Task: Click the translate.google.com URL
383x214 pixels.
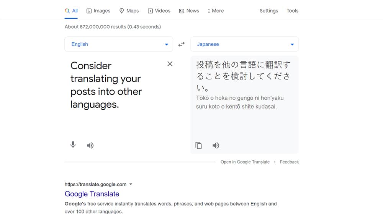Action: (95, 184)
